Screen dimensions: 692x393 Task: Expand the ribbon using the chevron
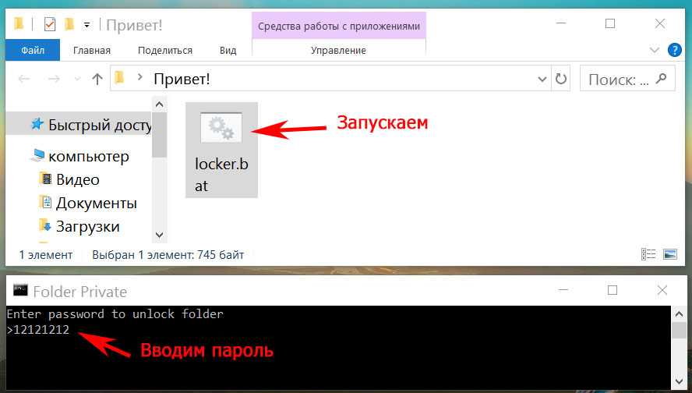(x=653, y=50)
